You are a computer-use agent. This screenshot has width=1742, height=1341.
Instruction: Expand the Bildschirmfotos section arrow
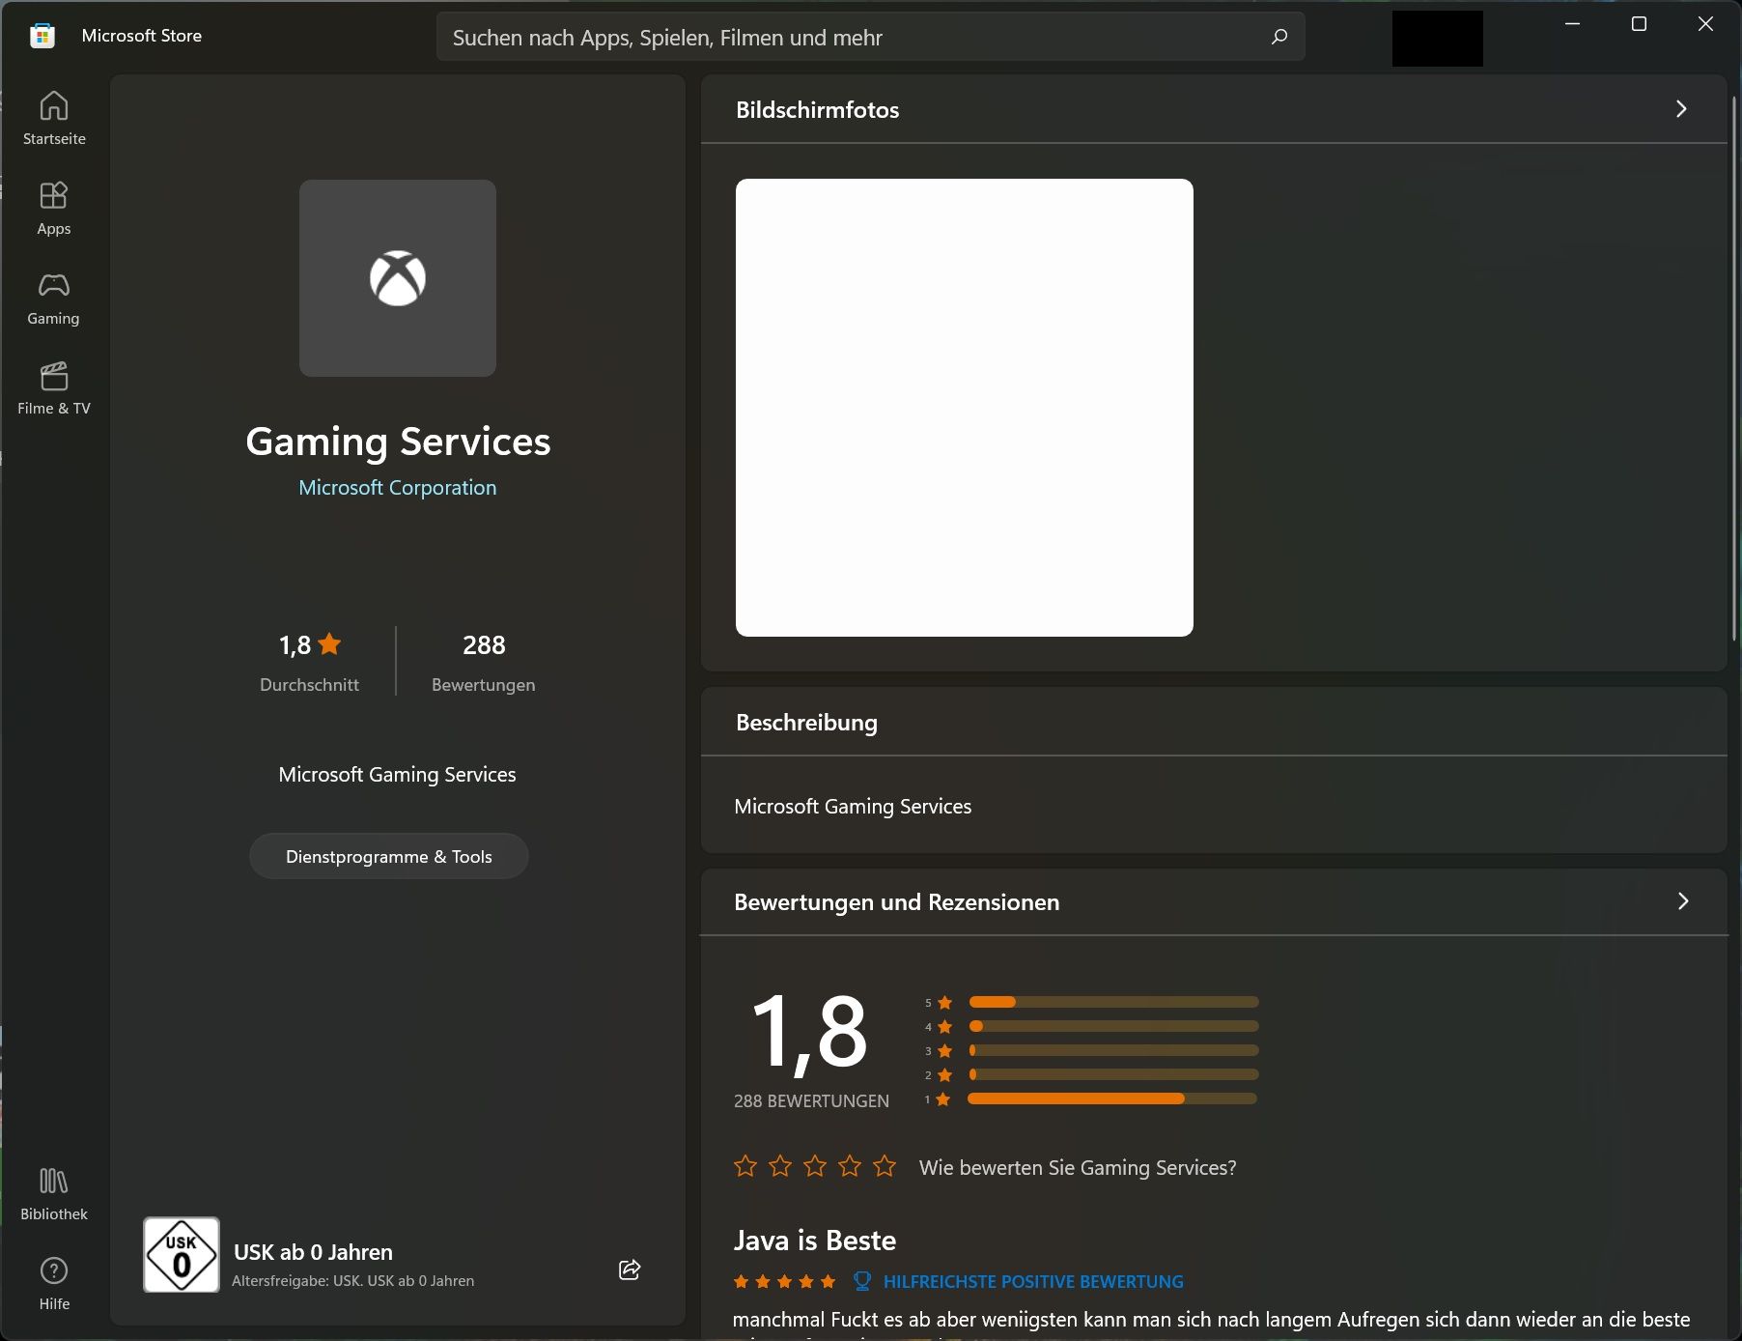[1681, 109]
